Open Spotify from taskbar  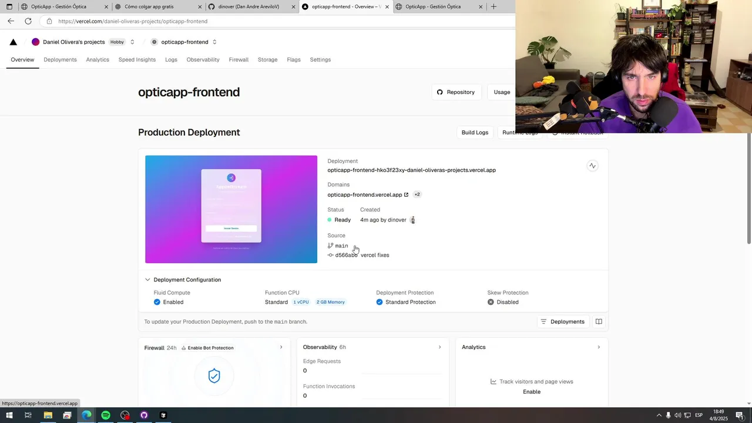pyautogui.click(x=106, y=415)
